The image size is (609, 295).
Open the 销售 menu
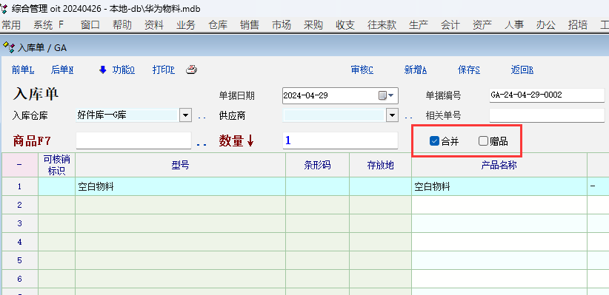pyautogui.click(x=250, y=25)
